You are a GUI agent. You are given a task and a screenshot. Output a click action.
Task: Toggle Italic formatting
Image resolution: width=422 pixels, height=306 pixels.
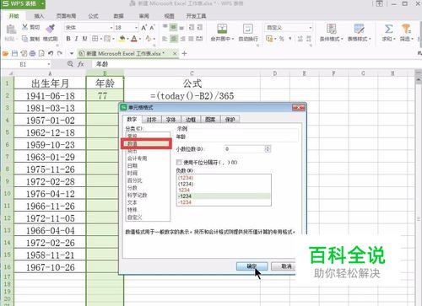coord(76,39)
